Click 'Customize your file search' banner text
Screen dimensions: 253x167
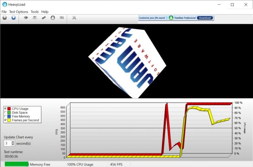152,18
